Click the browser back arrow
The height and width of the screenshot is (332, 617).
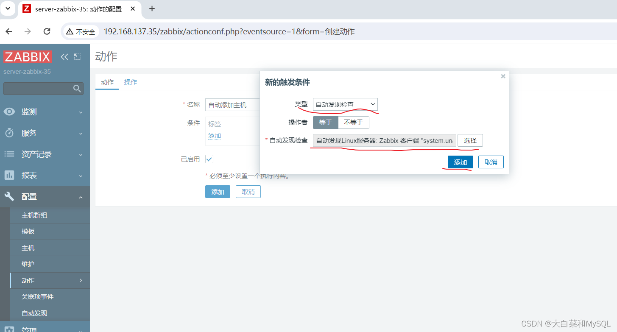point(9,31)
